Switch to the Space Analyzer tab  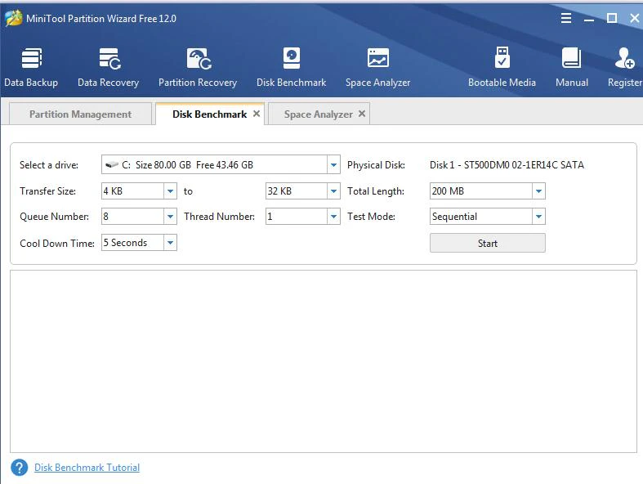[x=318, y=114]
